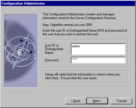Focus the User ID or Distinguished Name field
Viewport: 136px width, 108px height.
pyautogui.click(x=98, y=49)
